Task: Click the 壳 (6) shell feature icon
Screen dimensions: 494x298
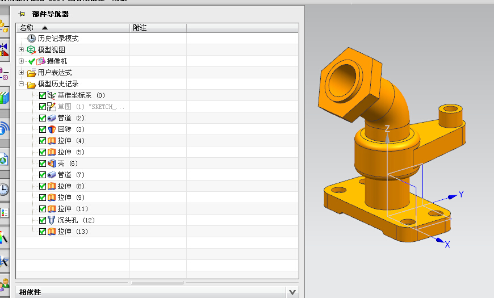Action: [x=52, y=163]
